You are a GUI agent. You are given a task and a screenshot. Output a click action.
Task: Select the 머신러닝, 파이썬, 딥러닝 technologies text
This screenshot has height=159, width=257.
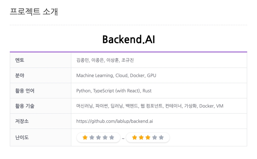pyautogui.click(x=150, y=106)
